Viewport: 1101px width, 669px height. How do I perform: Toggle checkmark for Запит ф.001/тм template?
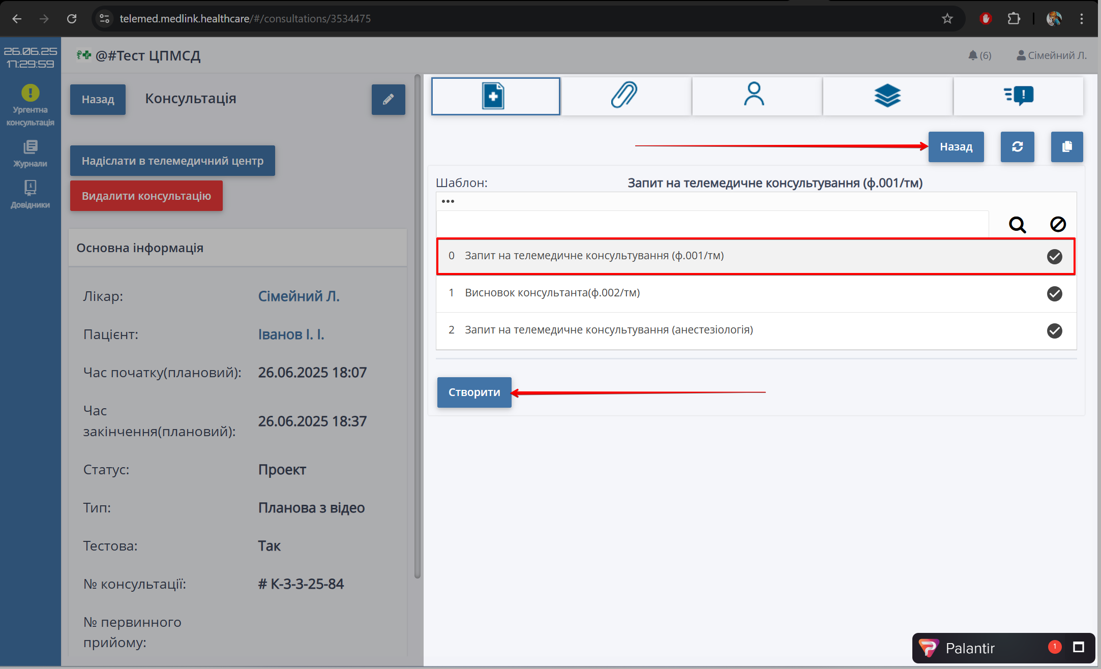1054,257
